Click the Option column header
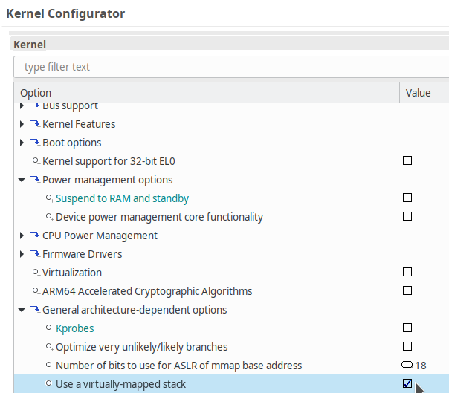This screenshot has height=393, width=449. click(x=201, y=93)
